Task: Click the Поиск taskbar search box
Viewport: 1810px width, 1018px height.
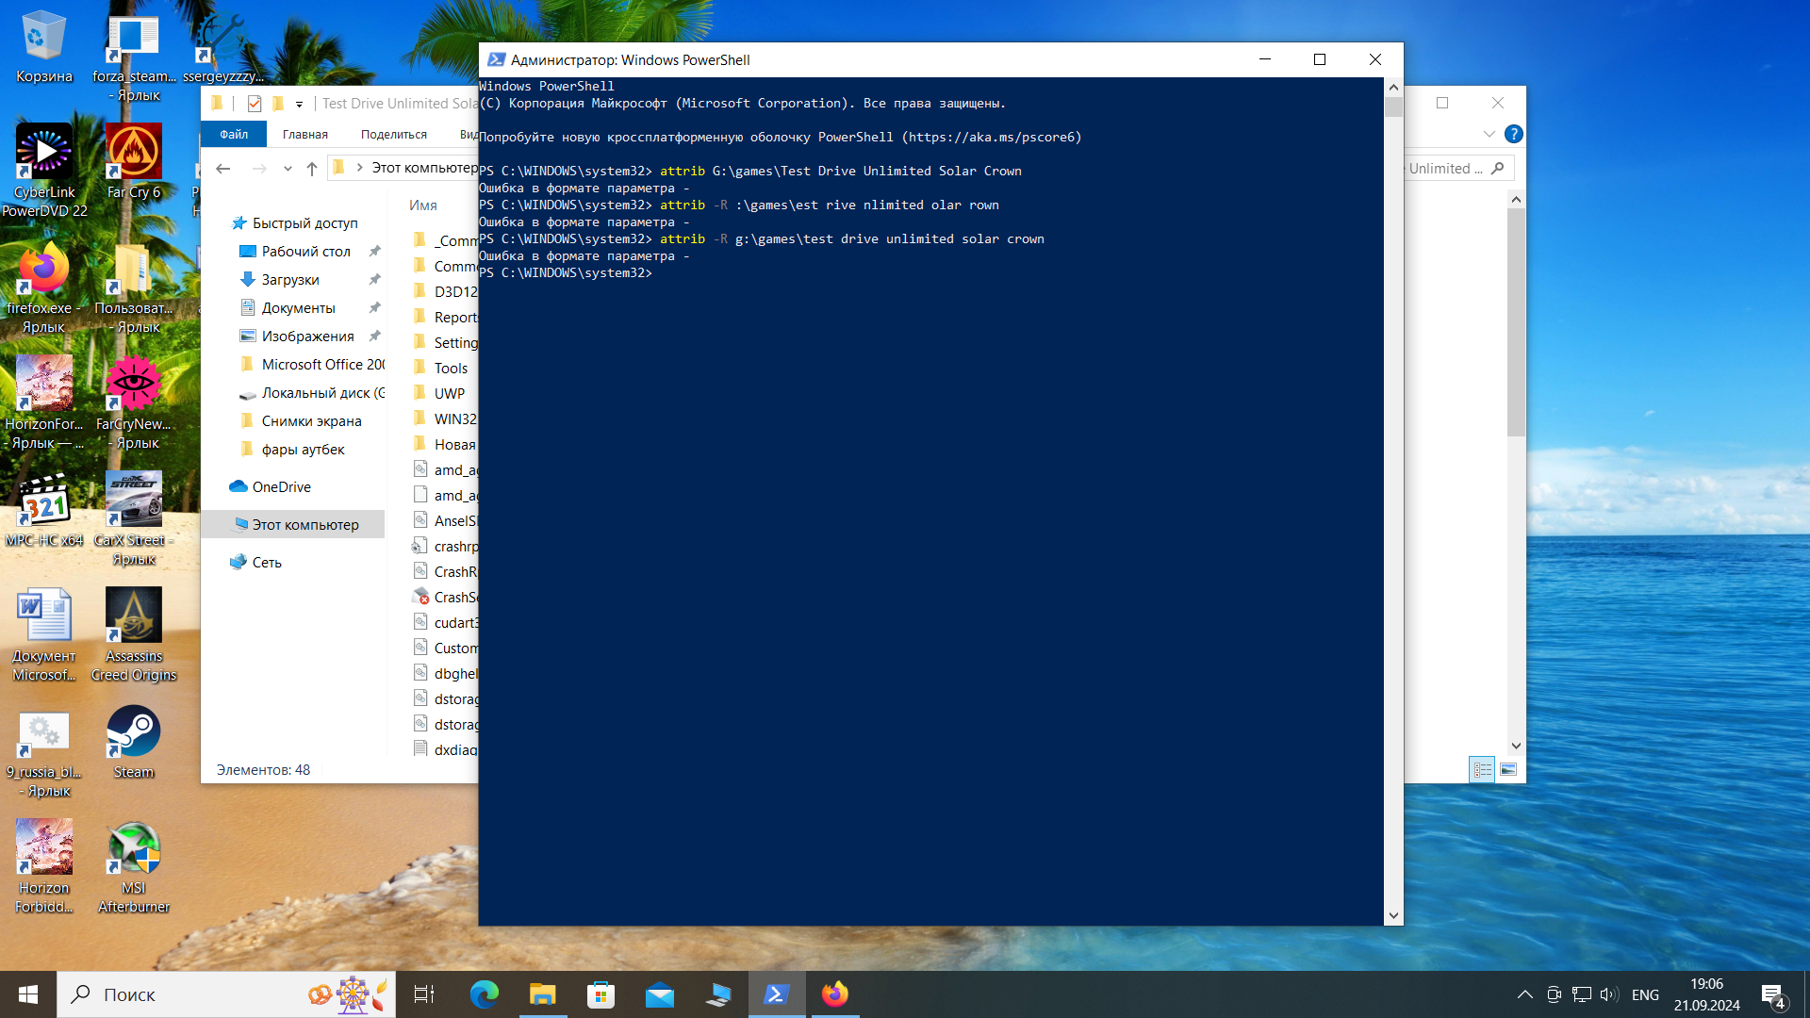Action: pos(189,994)
